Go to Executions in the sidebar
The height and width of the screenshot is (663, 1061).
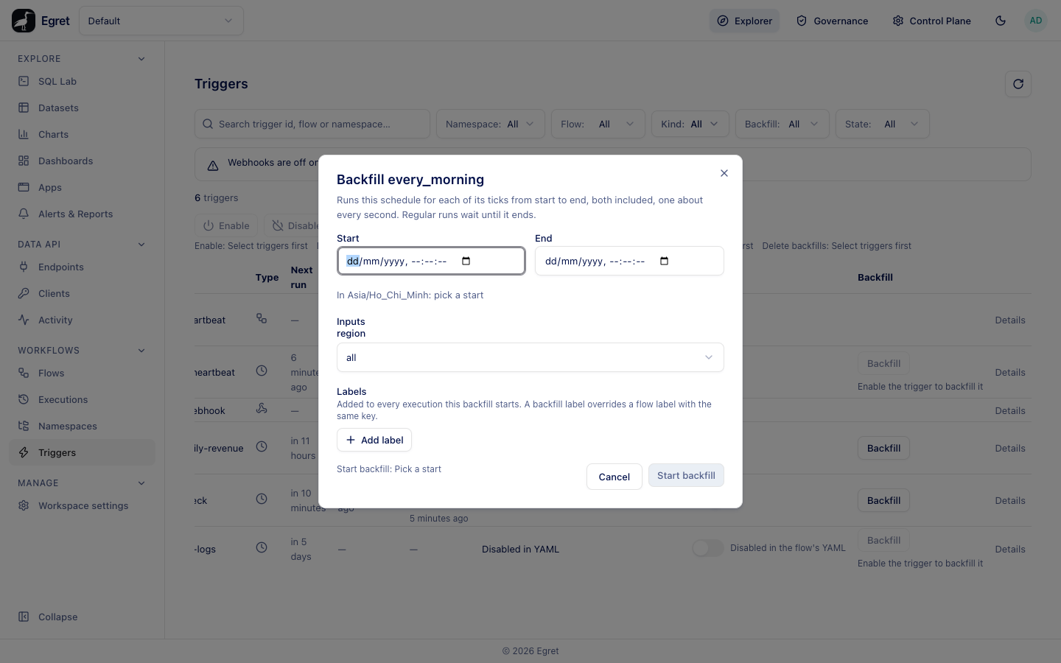tap(83, 400)
